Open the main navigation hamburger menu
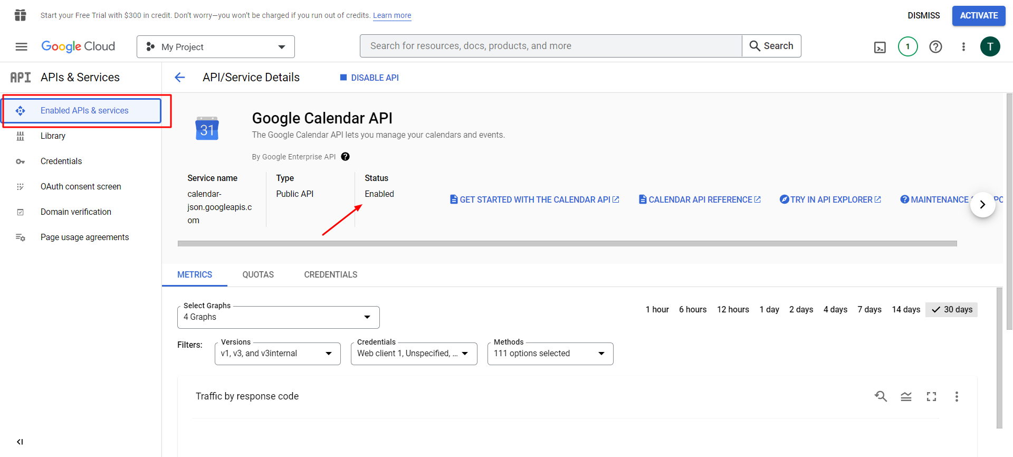The height and width of the screenshot is (457, 1013). [21, 47]
